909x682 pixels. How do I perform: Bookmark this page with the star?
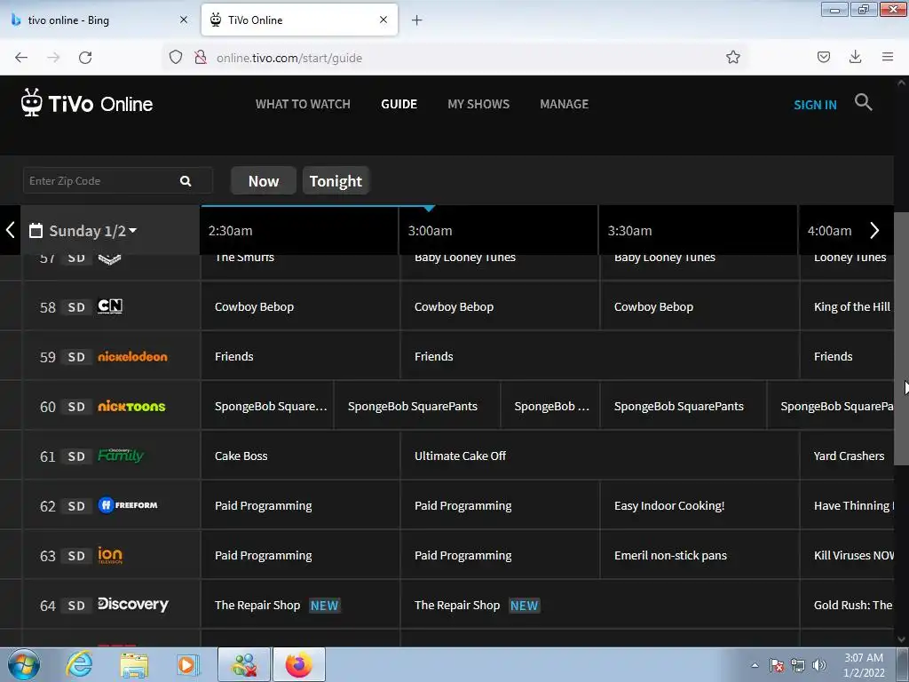point(732,57)
